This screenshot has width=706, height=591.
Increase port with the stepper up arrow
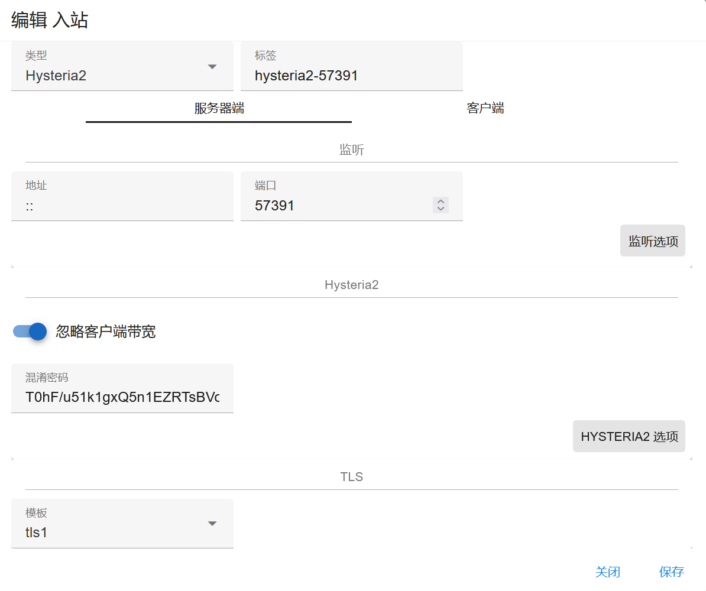point(441,202)
